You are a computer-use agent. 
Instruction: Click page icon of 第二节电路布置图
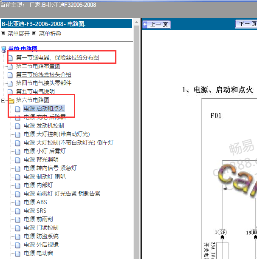coord(10,67)
